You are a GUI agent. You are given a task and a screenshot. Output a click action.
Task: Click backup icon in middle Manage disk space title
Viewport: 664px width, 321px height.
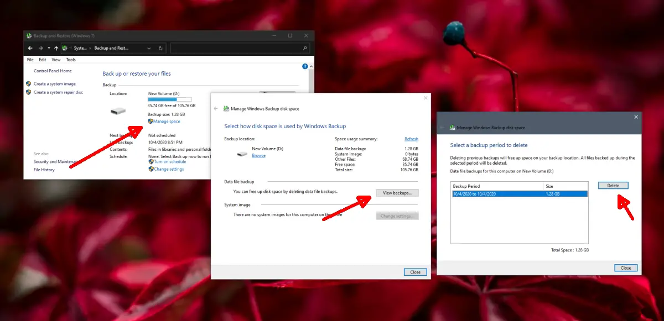point(226,109)
